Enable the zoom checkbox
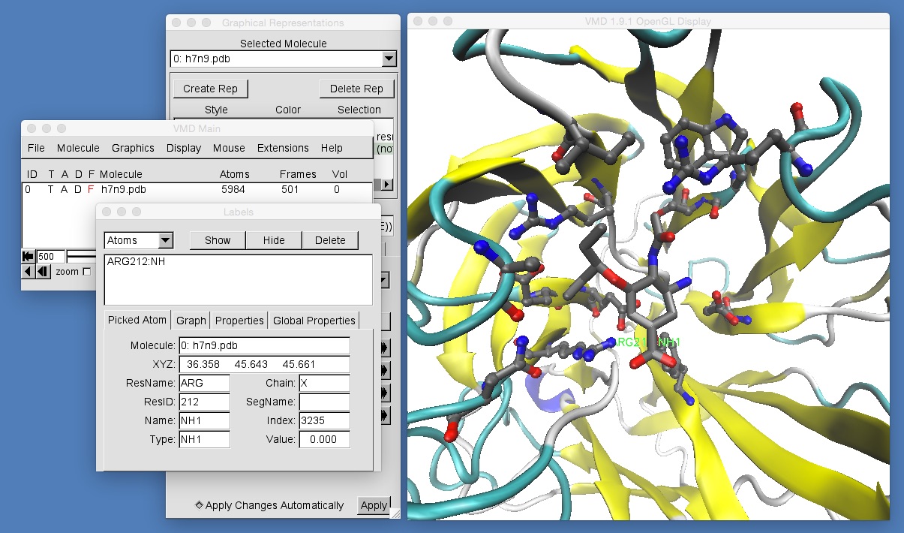 click(86, 272)
